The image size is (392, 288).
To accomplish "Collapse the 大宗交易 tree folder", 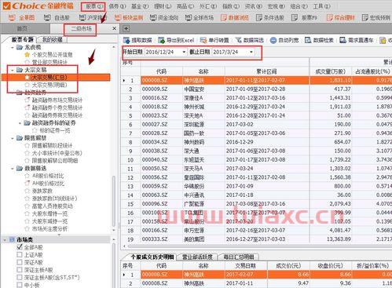I will (13, 70).
